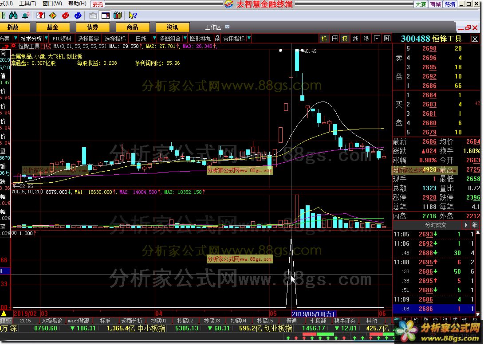Viewport: 484px width, 345px height.
Task: Open the 工具(T) menu
Action: click(x=28, y=4)
